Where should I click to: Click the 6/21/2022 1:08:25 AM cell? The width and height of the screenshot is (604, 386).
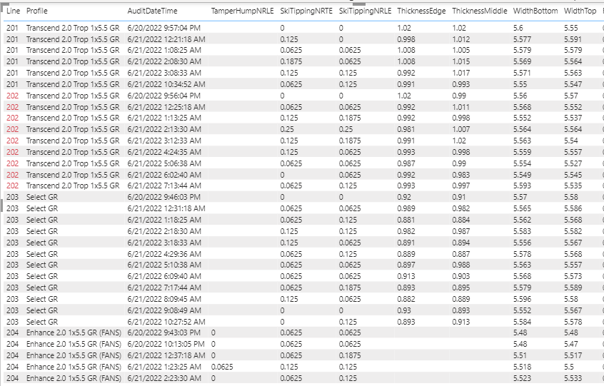point(164,50)
